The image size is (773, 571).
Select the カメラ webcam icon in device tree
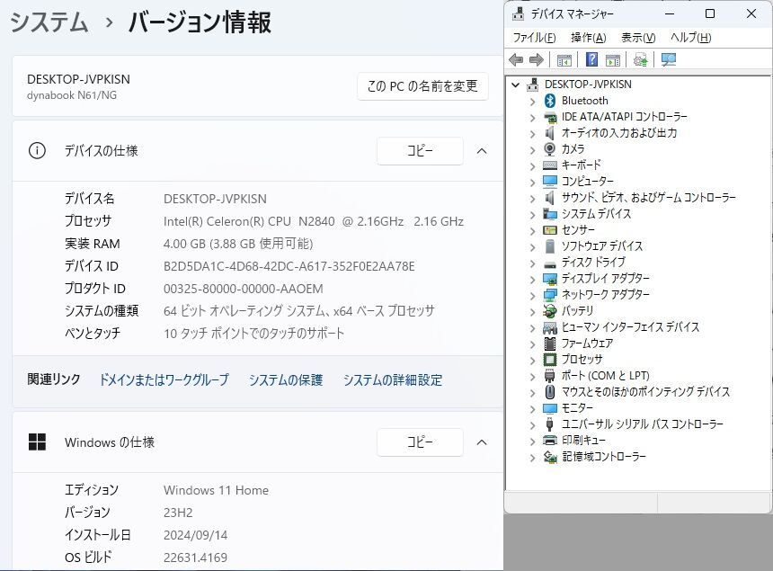tap(550, 149)
